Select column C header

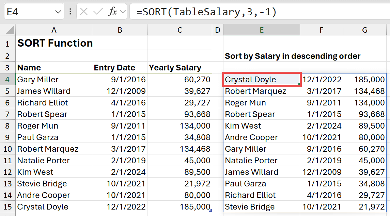tap(180, 30)
